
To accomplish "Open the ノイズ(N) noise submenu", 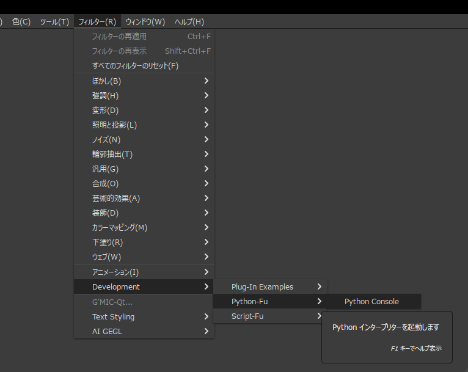I will (x=144, y=139).
